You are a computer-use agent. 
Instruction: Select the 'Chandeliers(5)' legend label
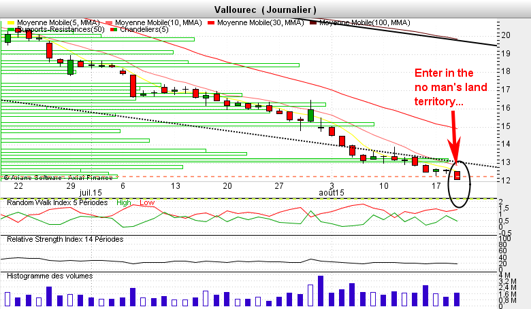tap(144, 29)
